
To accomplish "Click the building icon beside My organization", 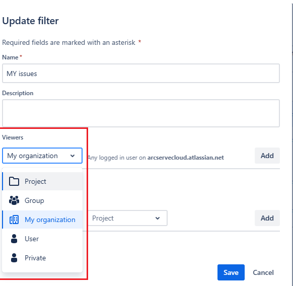I will click(14, 220).
